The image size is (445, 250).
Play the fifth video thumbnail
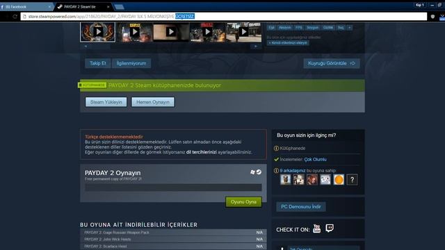click(x=244, y=32)
